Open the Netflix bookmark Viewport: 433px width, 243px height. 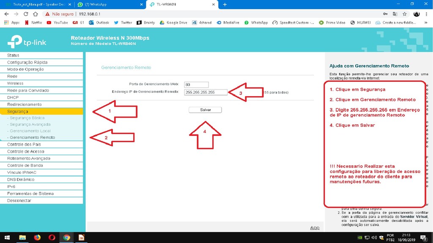point(33,23)
